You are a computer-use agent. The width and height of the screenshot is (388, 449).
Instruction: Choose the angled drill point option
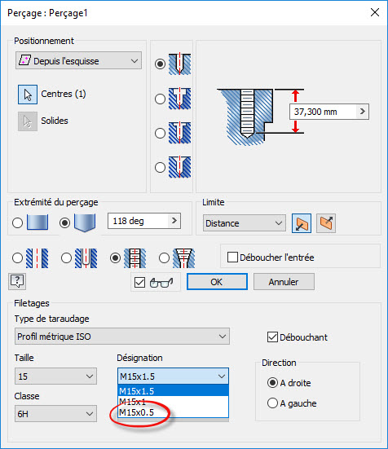(64, 222)
